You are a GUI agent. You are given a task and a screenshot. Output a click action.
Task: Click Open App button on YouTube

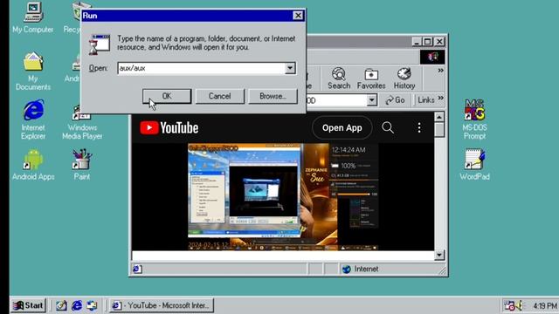pyautogui.click(x=342, y=128)
